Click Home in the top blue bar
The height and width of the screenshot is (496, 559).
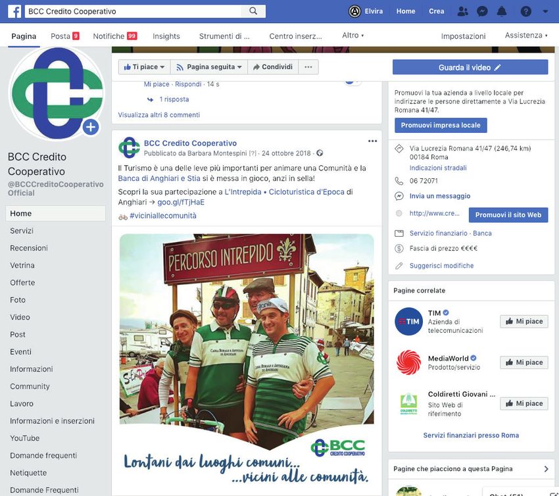pyautogui.click(x=406, y=11)
